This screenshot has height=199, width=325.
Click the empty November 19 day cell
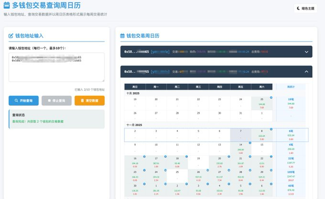coord(198,162)
